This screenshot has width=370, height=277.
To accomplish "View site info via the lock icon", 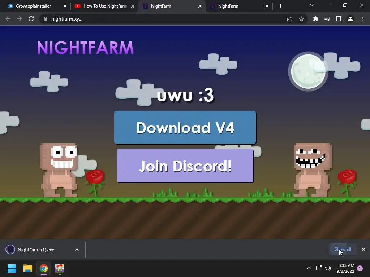I will click(45, 19).
